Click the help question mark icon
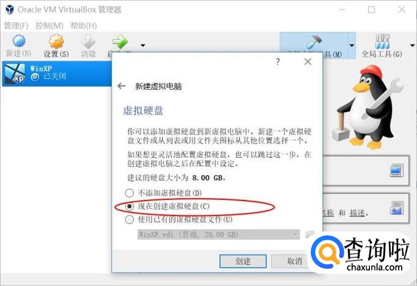The height and width of the screenshot is (286, 417). [x=278, y=62]
